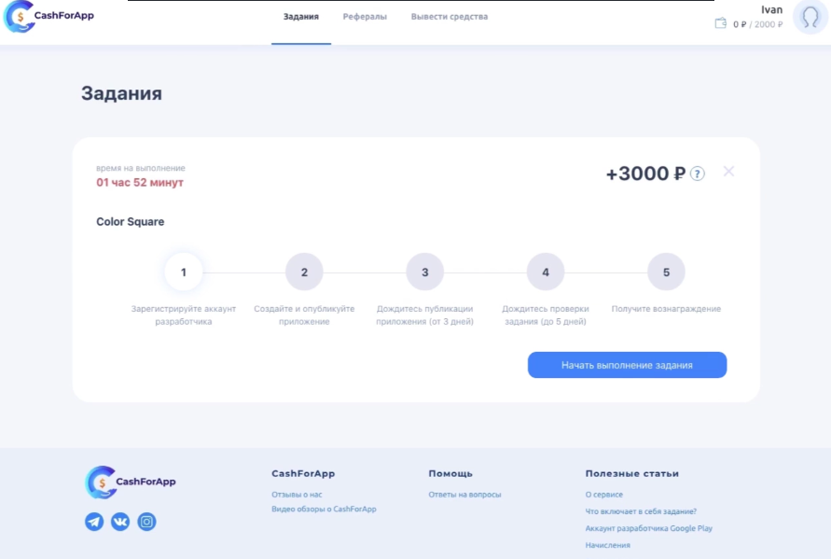
Task: Open the Вывести средства tab
Action: point(450,17)
